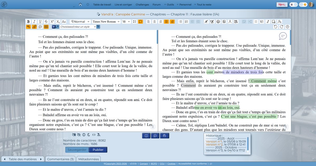Viewport: 316px width, 166px height.
Task: Open the editor help question mark
Action: coord(287,27)
